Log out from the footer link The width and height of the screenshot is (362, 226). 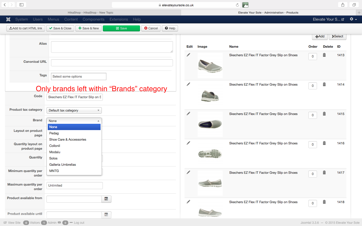pos(77,223)
